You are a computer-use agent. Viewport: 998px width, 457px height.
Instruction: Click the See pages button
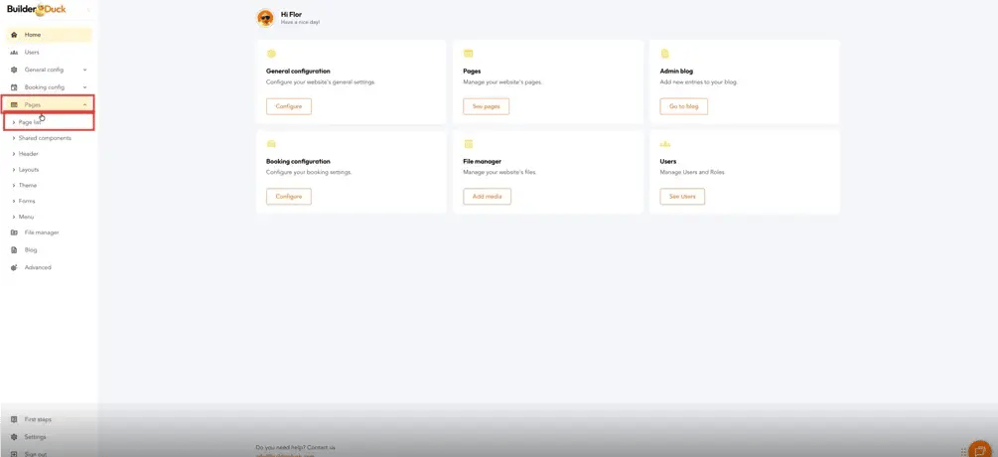click(x=486, y=106)
